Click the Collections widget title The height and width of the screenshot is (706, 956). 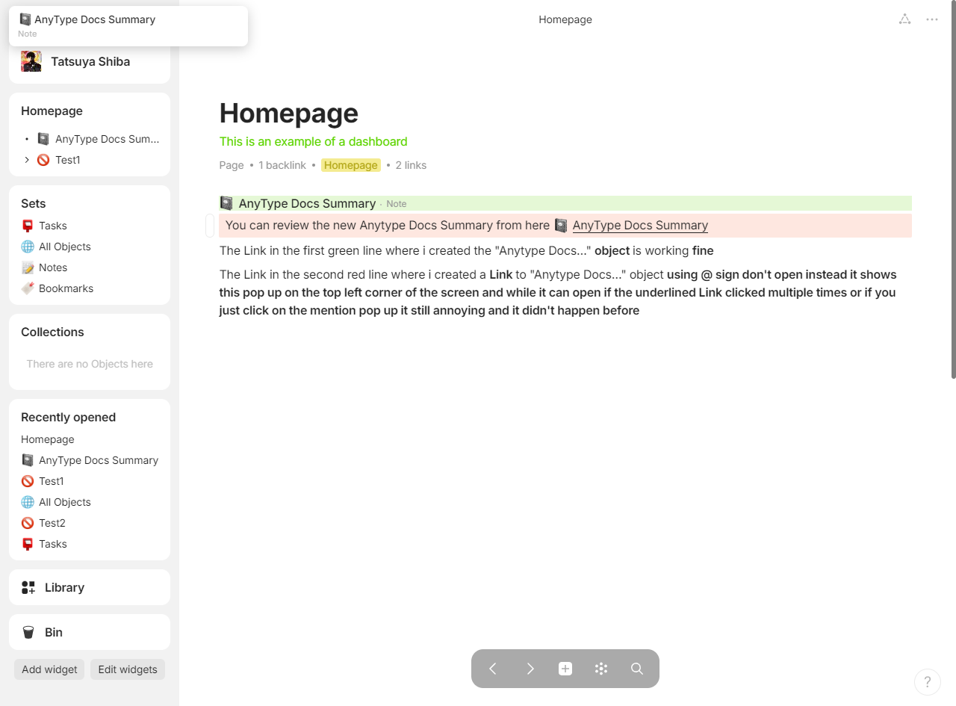[x=52, y=332]
